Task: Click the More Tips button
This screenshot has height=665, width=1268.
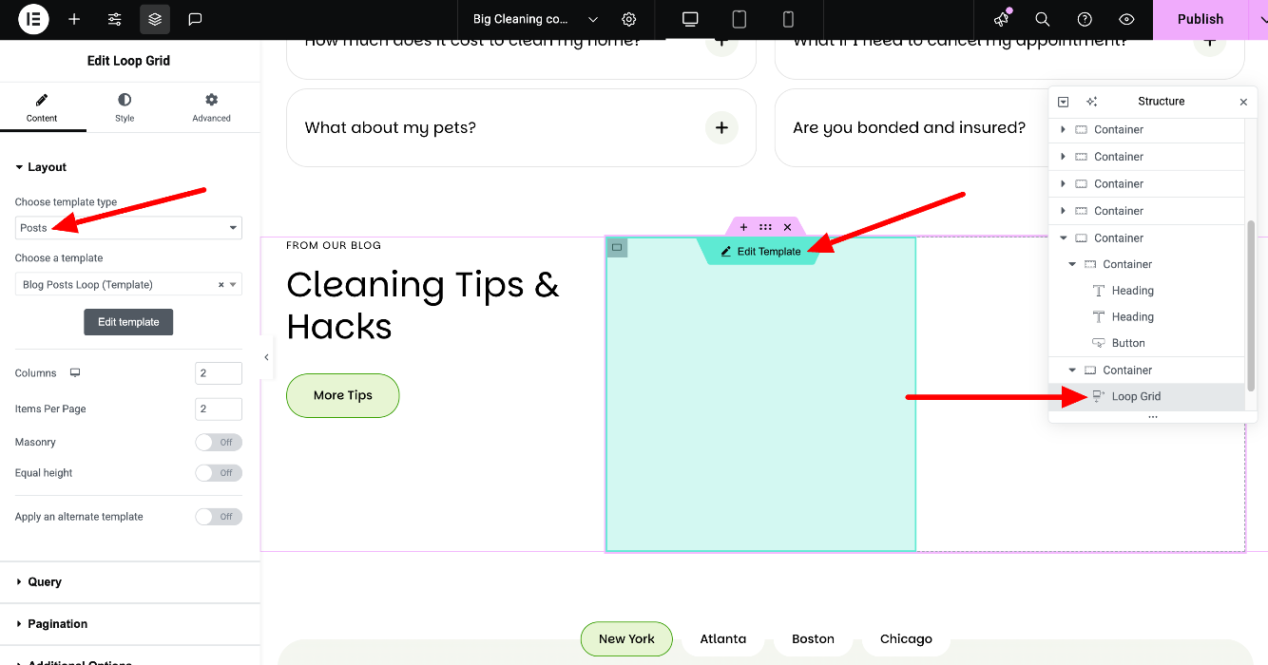Action: click(343, 395)
